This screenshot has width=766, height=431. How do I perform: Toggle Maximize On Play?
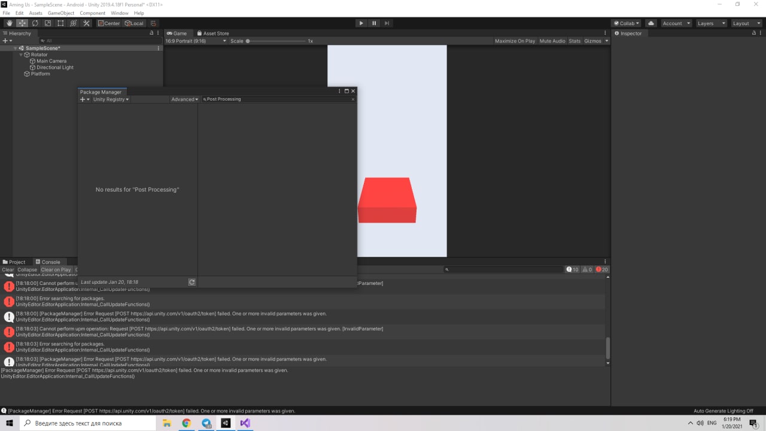[x=515, y=41]
